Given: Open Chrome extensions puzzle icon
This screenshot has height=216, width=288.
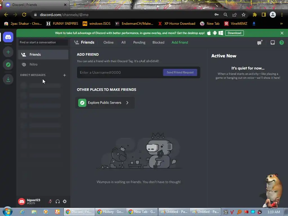Looking at the screenshot, I should click(x=255, y=15).
